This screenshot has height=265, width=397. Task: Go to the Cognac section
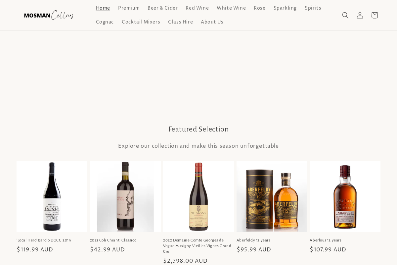coord(105,22)
